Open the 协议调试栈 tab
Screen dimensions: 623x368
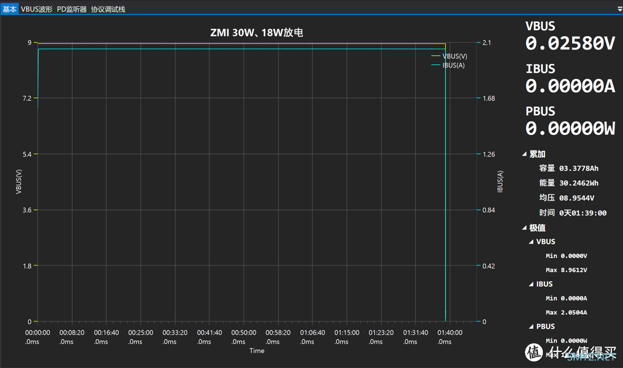tap(108, 9)
